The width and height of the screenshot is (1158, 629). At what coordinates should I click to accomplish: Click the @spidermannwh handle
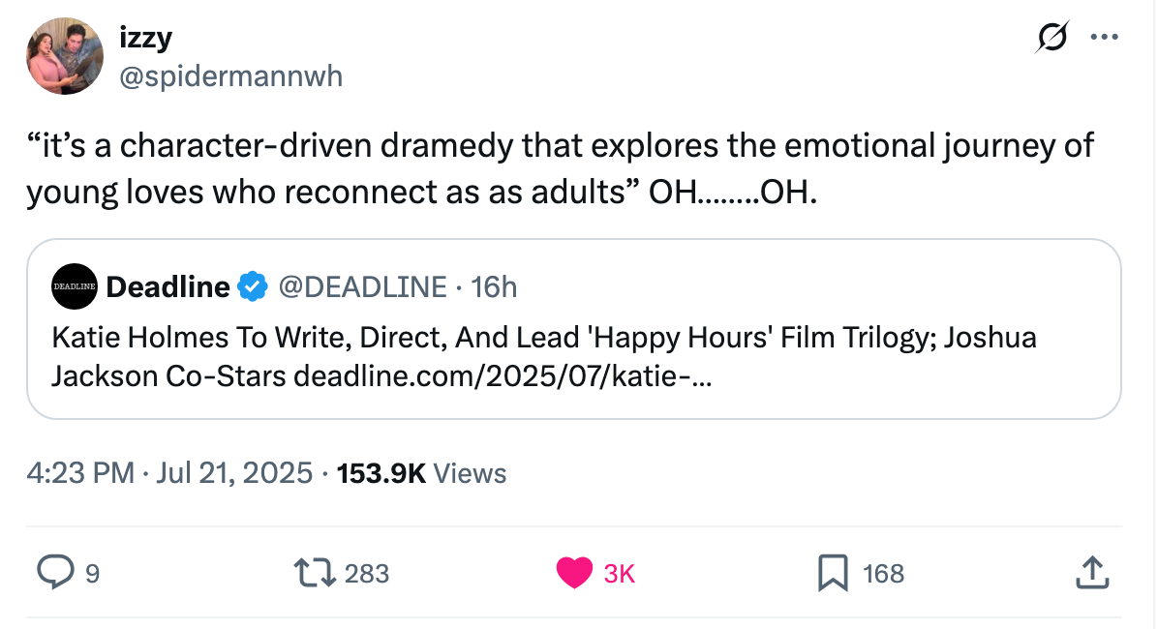[232, 76]
